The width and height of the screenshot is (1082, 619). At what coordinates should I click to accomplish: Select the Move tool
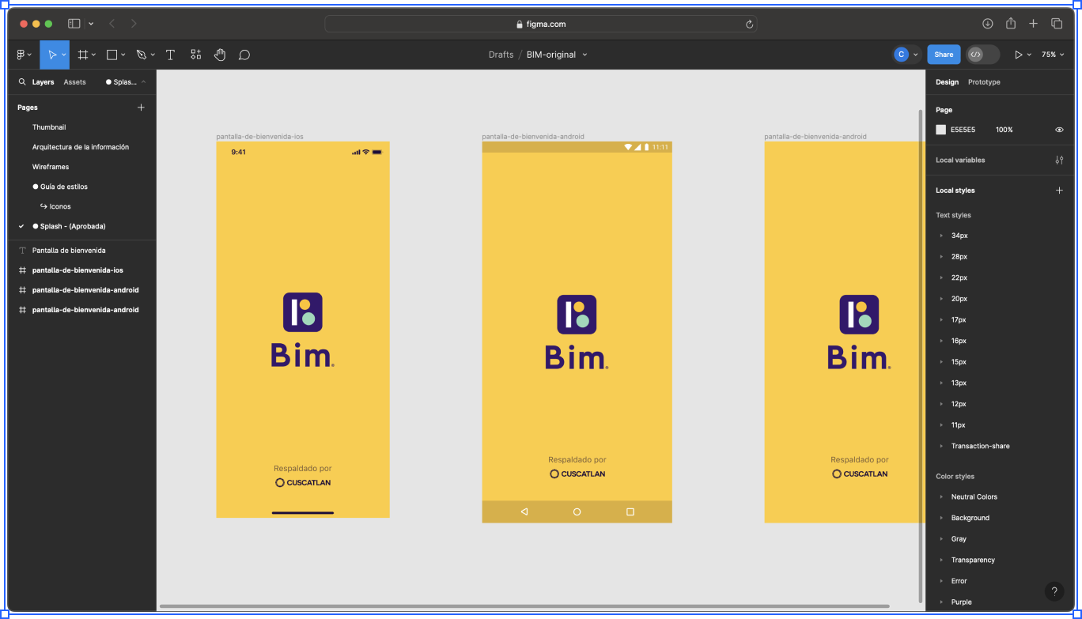pos(52,55)
